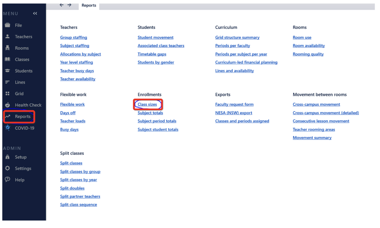The width and height of the screenshot is (380, 228).
Task: Go back with the left arrow
Action: coord(62,5)
